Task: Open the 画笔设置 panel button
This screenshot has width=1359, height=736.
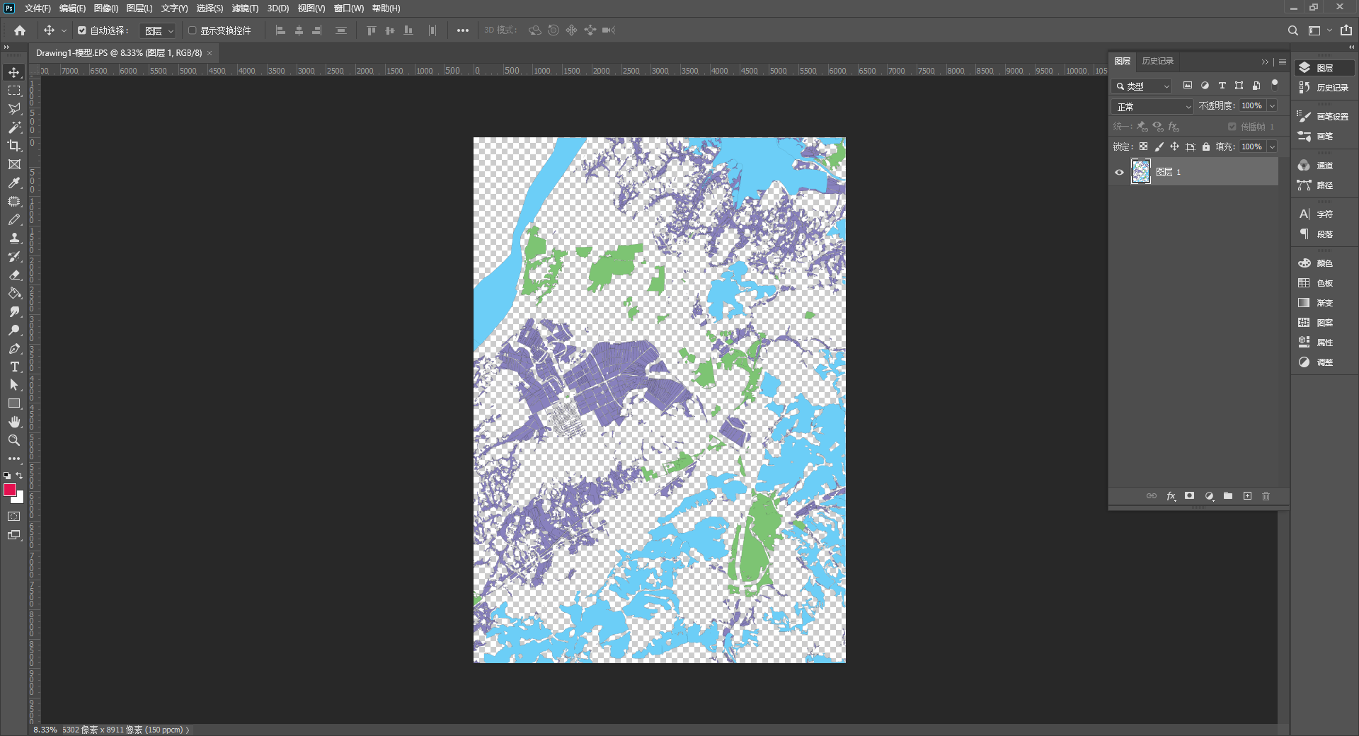Action: pos(1324,117)
